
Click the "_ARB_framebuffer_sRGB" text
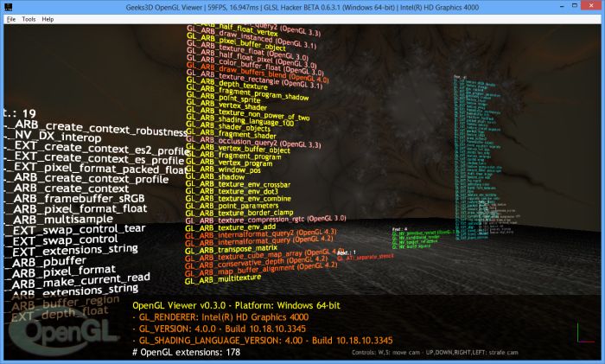tap(74, 198)
